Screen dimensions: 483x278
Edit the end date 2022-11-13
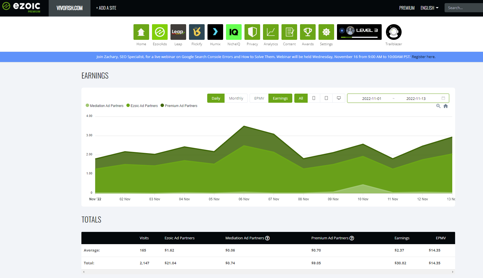[x=416, y=98]
